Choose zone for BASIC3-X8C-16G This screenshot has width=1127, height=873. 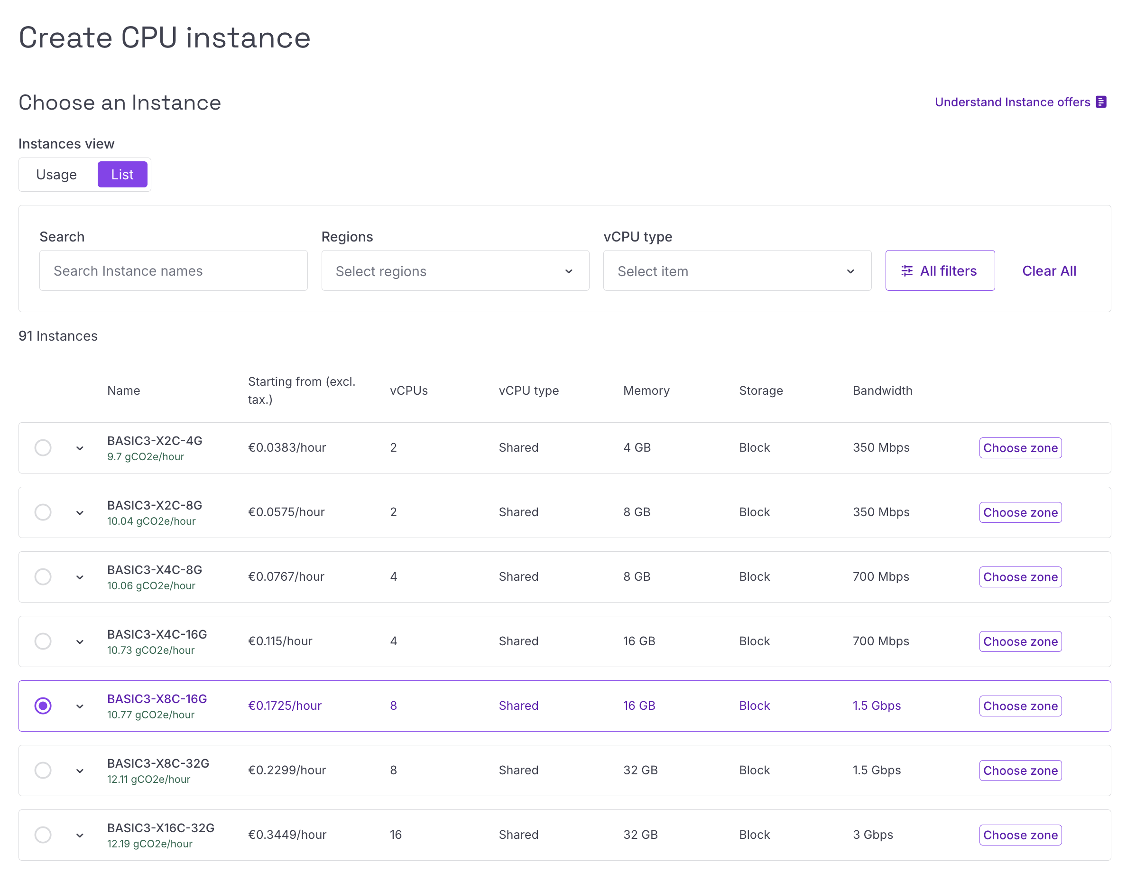tap(1020, 706)
